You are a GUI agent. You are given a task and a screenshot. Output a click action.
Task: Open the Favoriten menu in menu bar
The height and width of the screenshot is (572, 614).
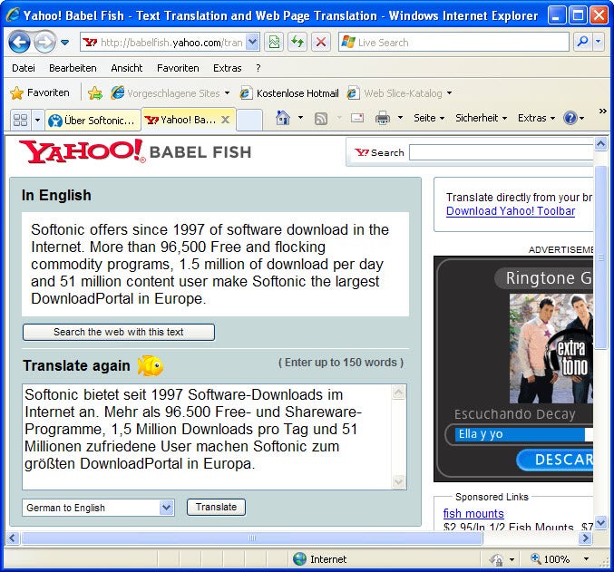pos(178,68)
